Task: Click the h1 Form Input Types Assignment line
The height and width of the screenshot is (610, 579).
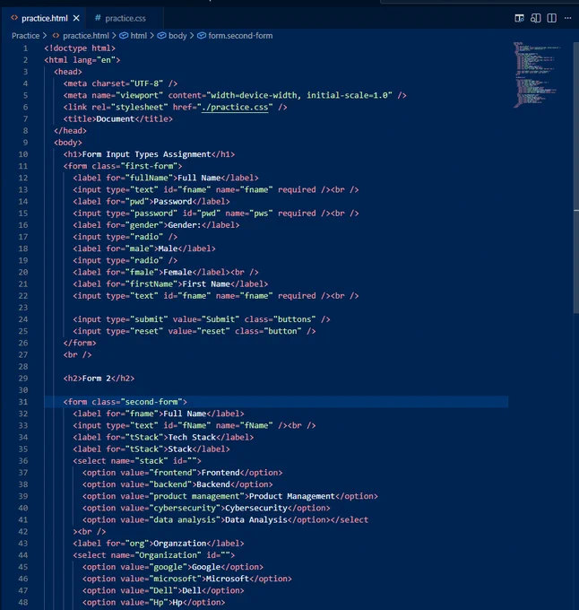Action: [149, 154]
